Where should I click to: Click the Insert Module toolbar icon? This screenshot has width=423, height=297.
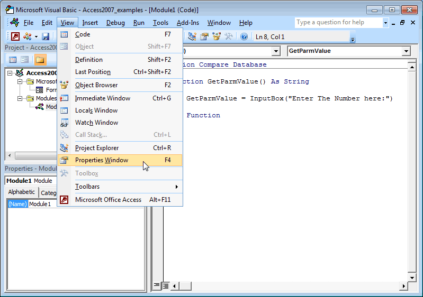pyautogui.click(x=28, y=36)
